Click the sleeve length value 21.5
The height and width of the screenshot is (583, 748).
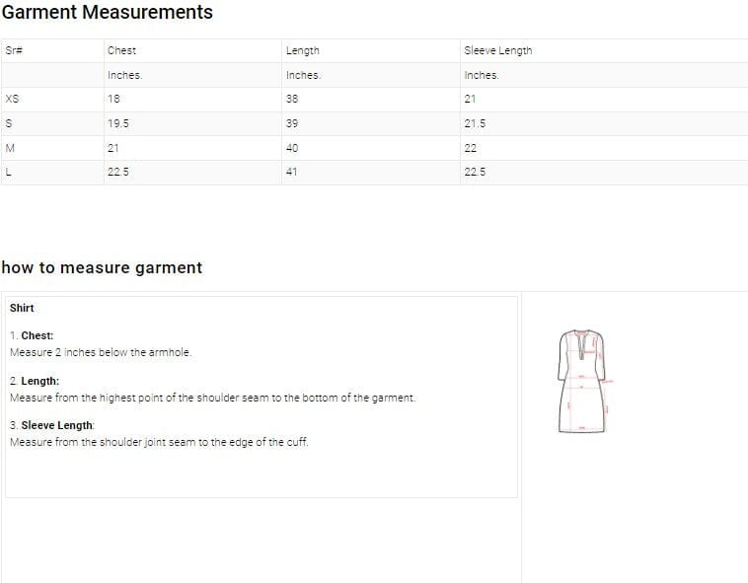[x=475, y=123]
